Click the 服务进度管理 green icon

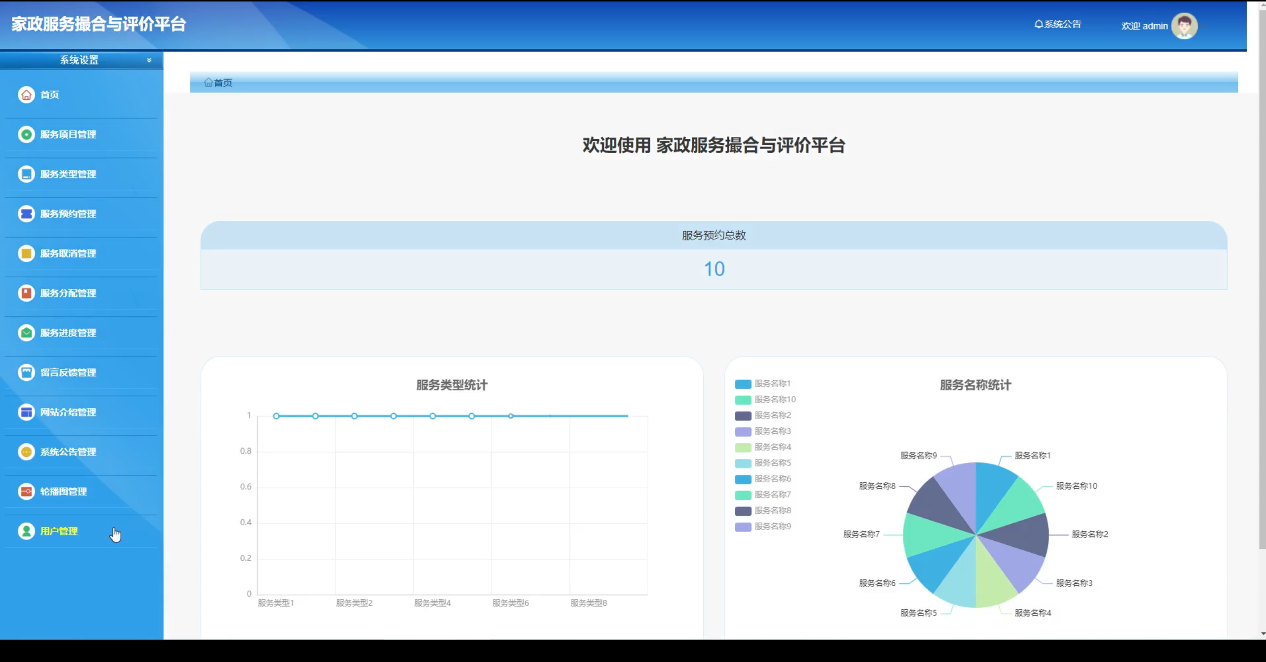click(26, 332)
